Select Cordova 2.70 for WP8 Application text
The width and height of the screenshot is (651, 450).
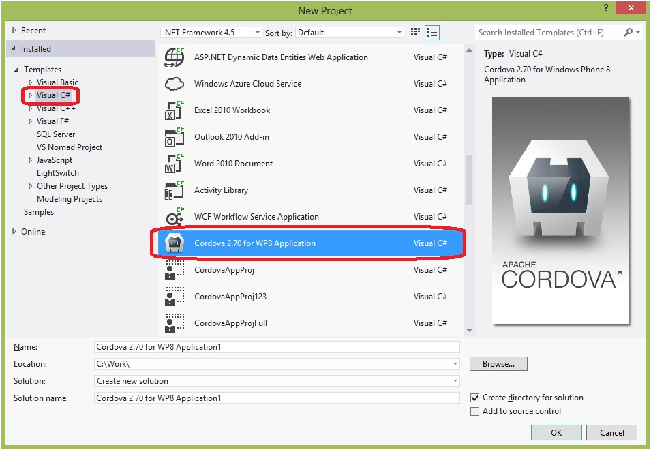[255, 243]
